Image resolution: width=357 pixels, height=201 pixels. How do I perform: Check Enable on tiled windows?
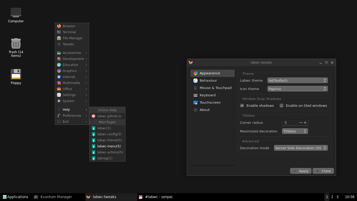pyautogui.click(x=281, y=106)
